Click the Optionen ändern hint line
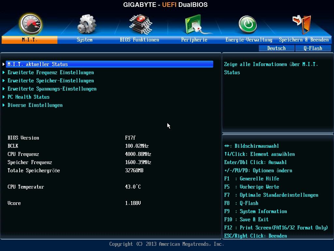 pyautogui.click(x=258, y=171)
